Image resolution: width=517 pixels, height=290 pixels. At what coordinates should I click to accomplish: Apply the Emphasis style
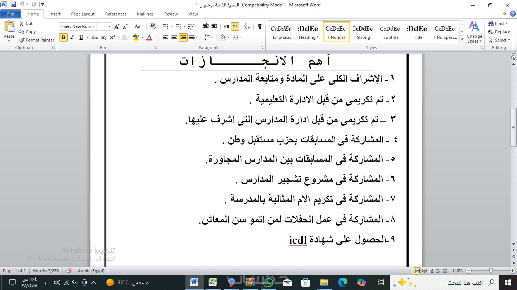[282, 32]
